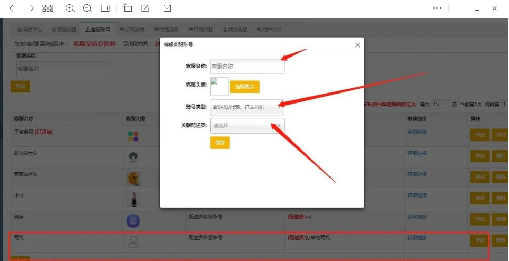Viewport: 509px width, 261px height.
Task: Rotate the image
Action: [128, 8]
